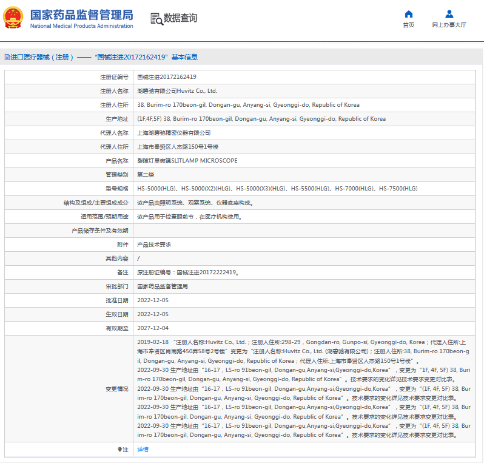This screenshot has height=463, width=484.
Task: Select the 注册人住所 address value
Action: tap(248, 105)
